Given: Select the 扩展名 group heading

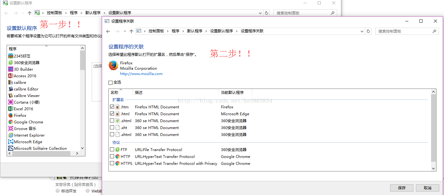Looking at the screenshot, I should click(118, 100).
